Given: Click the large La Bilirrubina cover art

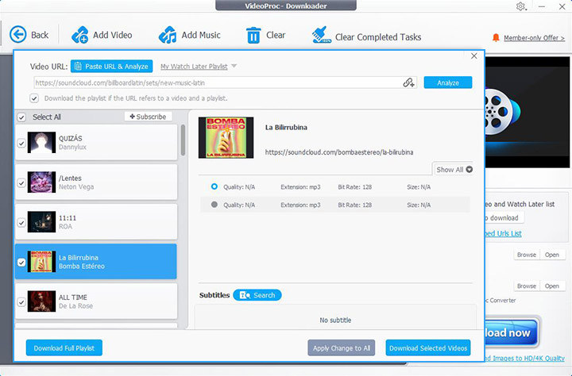Looking at the screenshot, I should [x=226, y=137].
